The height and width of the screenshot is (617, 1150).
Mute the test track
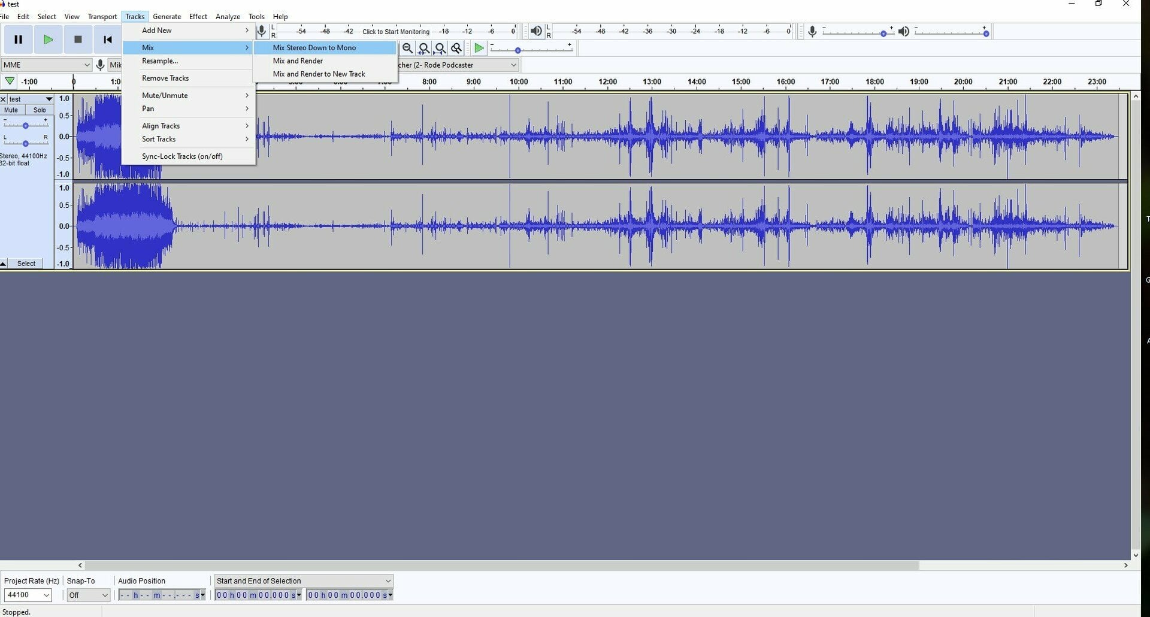(x=11, y=110)
